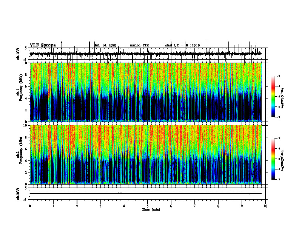Click the ch.1 voltage waveform trace
The width and height of the screenshot is (299, 231).
pyautogui.click(x=146, y=54)
